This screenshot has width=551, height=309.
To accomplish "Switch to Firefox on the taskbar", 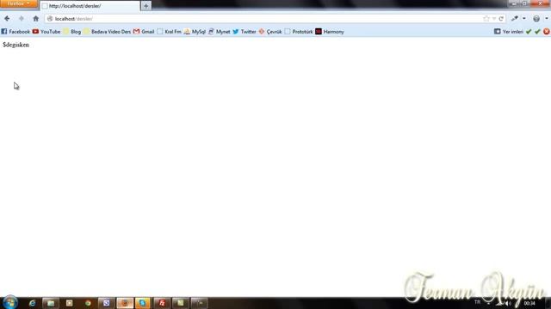I will pos(125,303).
